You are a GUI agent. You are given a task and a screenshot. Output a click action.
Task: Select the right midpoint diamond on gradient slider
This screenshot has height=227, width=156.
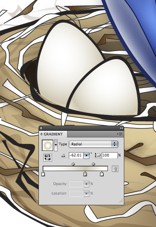[x=93, y=164]
